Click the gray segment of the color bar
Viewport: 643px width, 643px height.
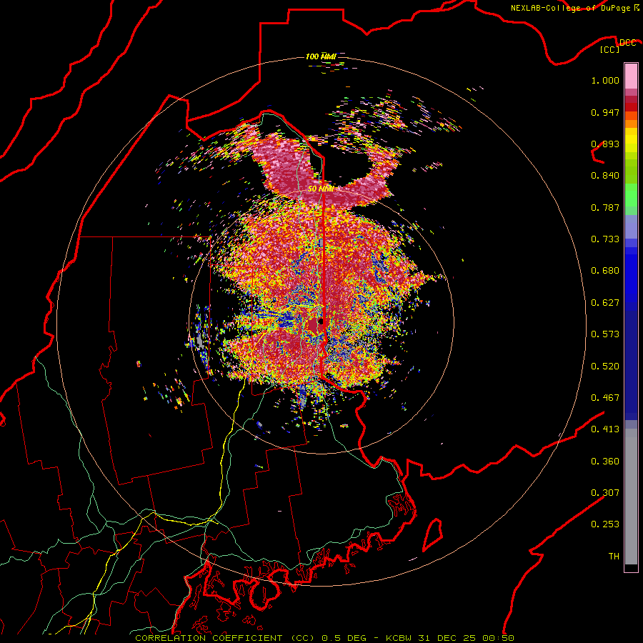(631, 497)
